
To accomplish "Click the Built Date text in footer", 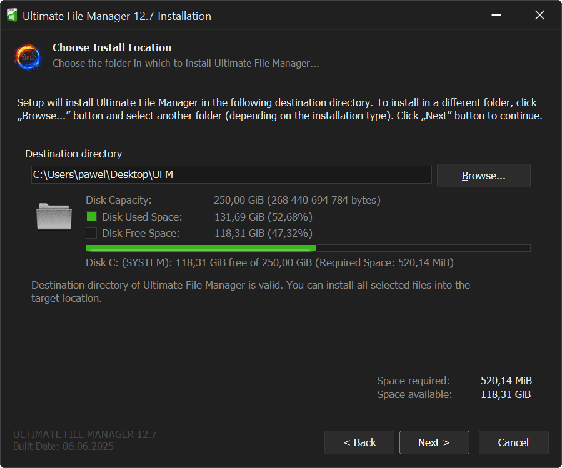I will [63, 447].
